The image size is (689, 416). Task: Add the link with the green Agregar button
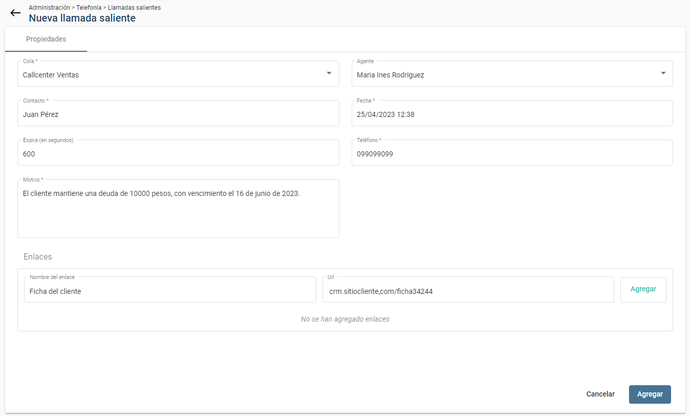pyautogui.click(x=643, y=290)
